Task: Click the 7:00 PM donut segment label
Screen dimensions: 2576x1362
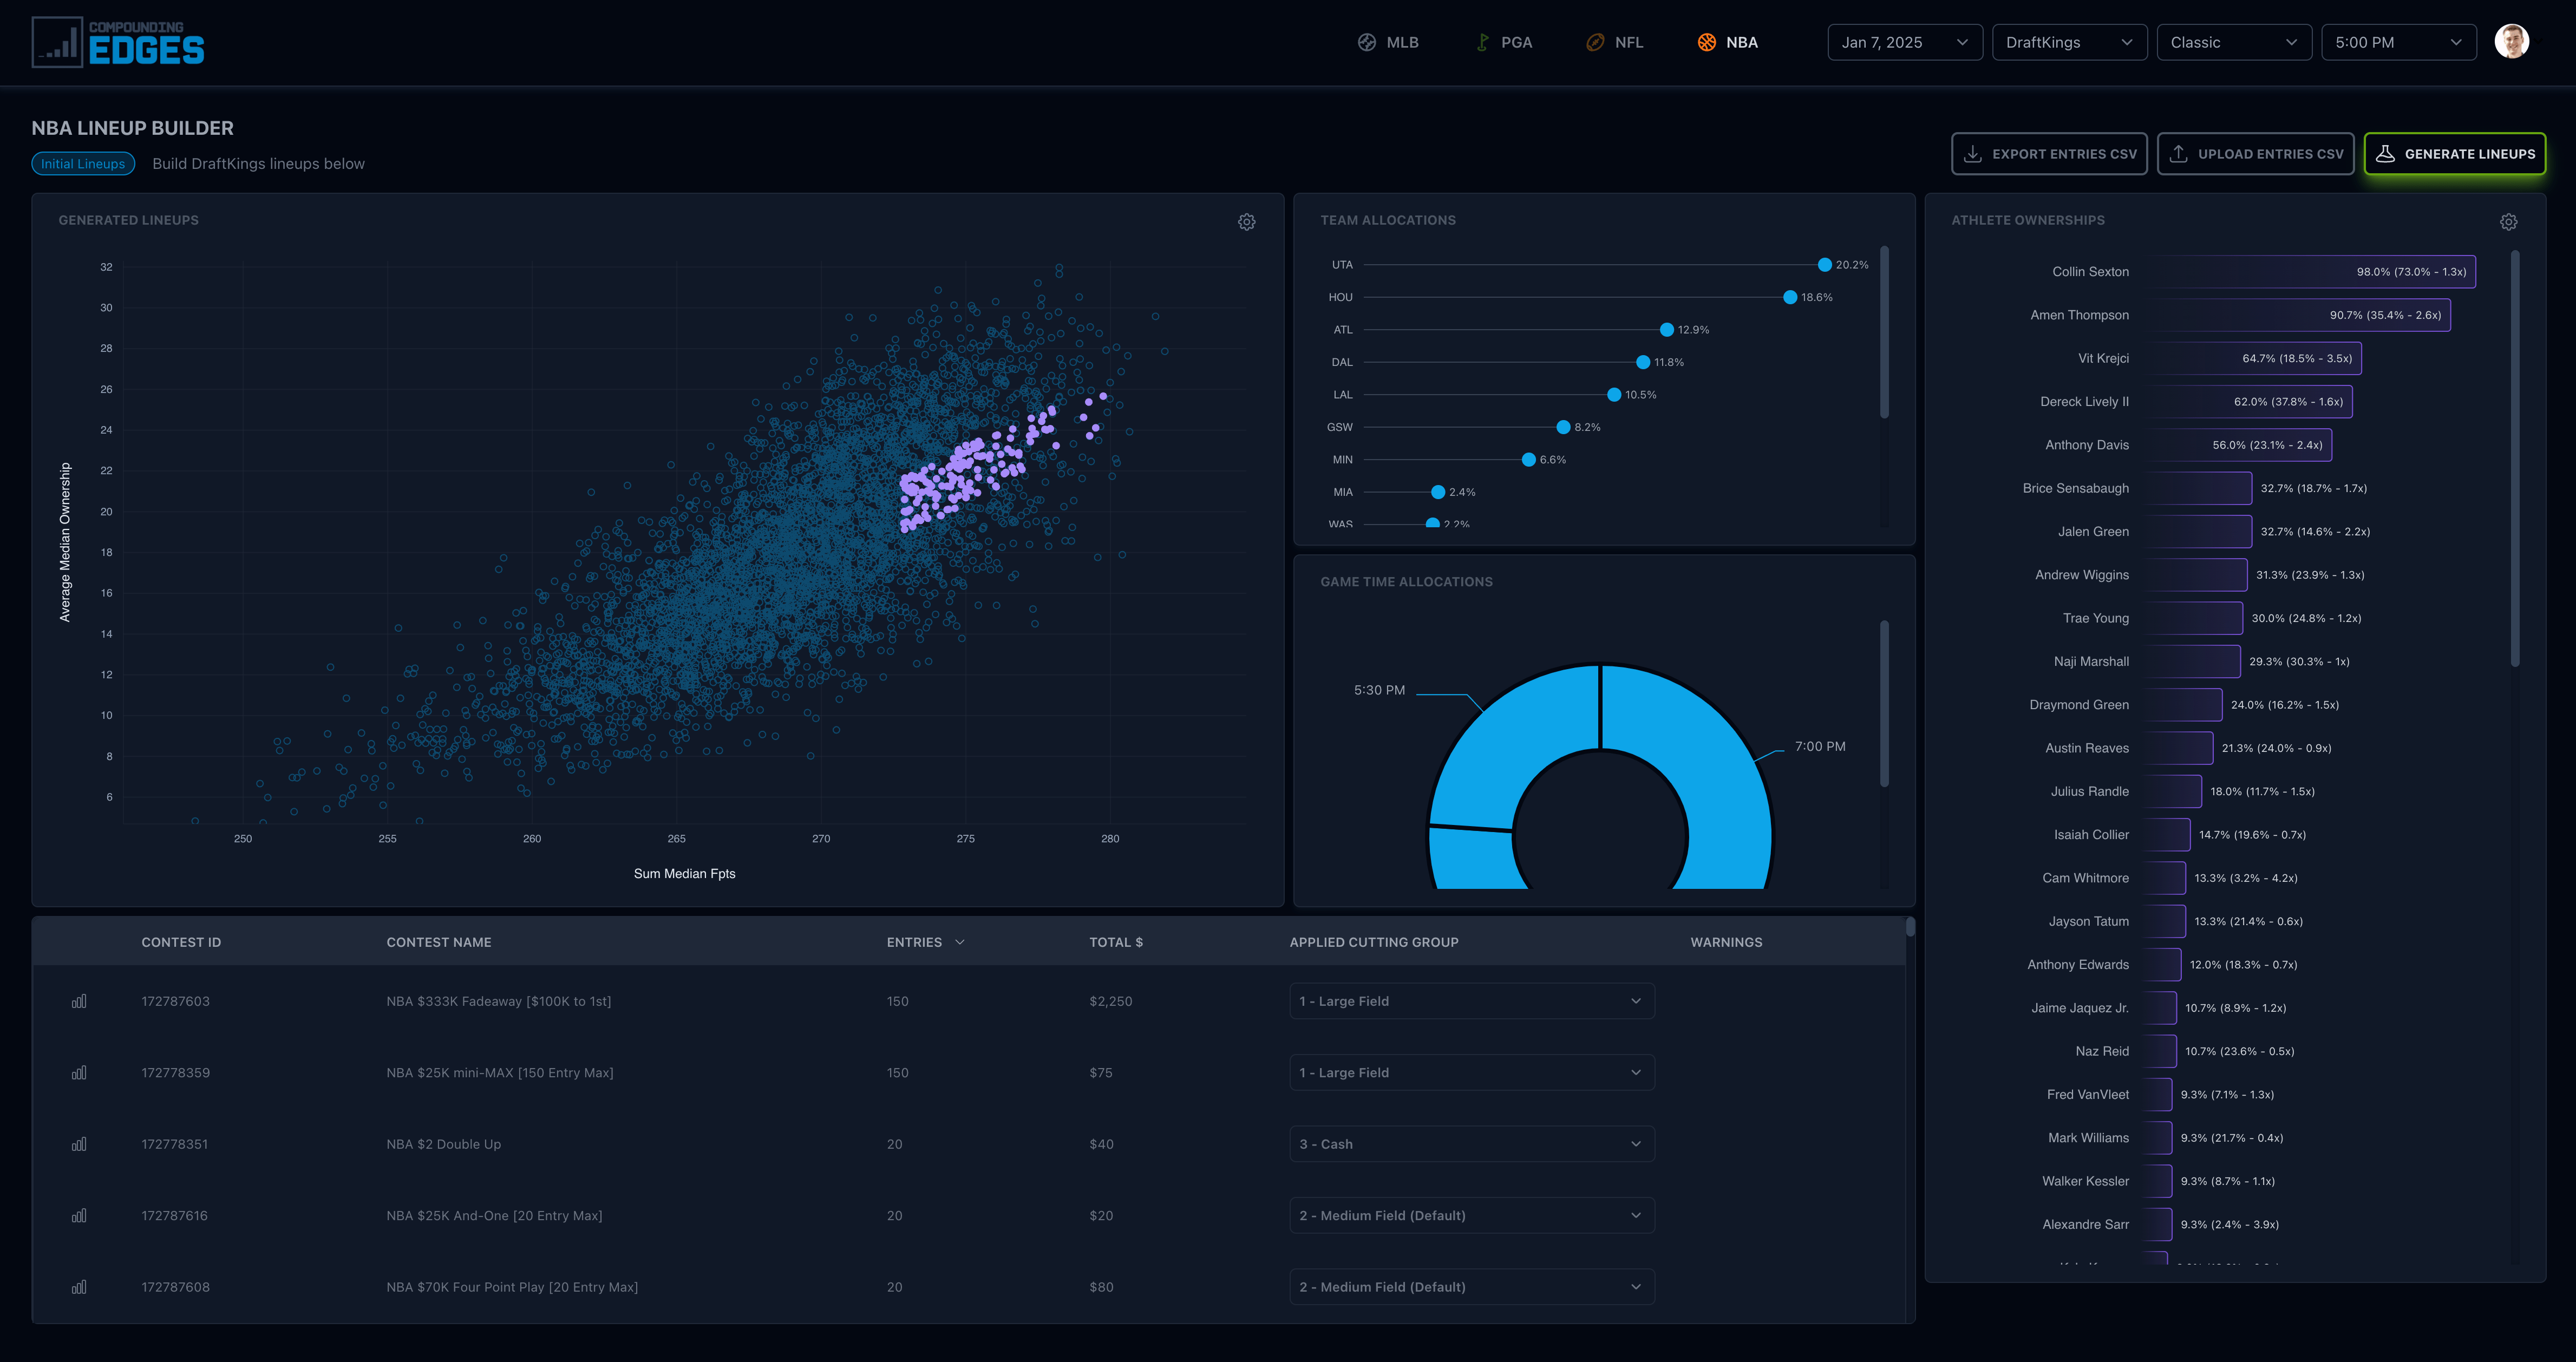Action: tap(1820, 747)
